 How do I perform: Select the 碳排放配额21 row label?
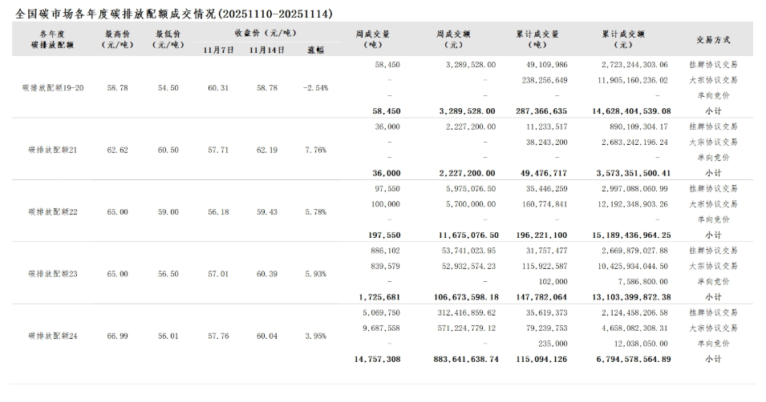[x=53, y=150]
